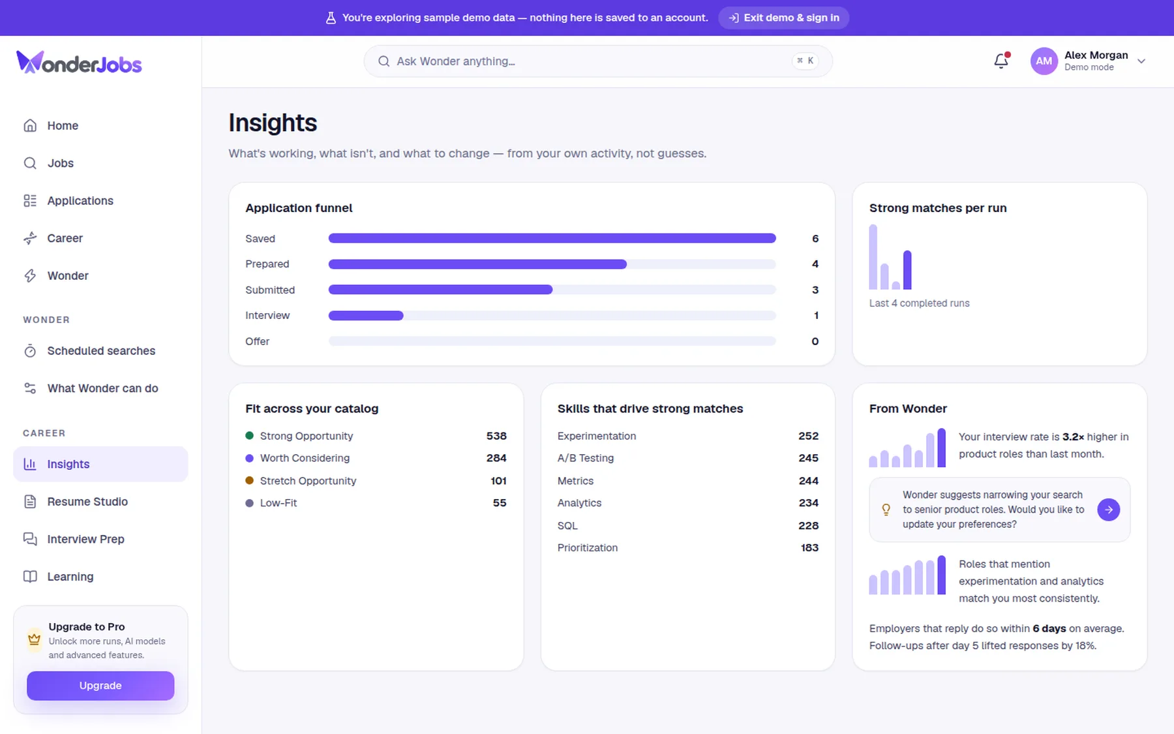Focus the Ask Wonder anything search field
This screenshot has height=734, width=1174.
(x=598, y=61)
